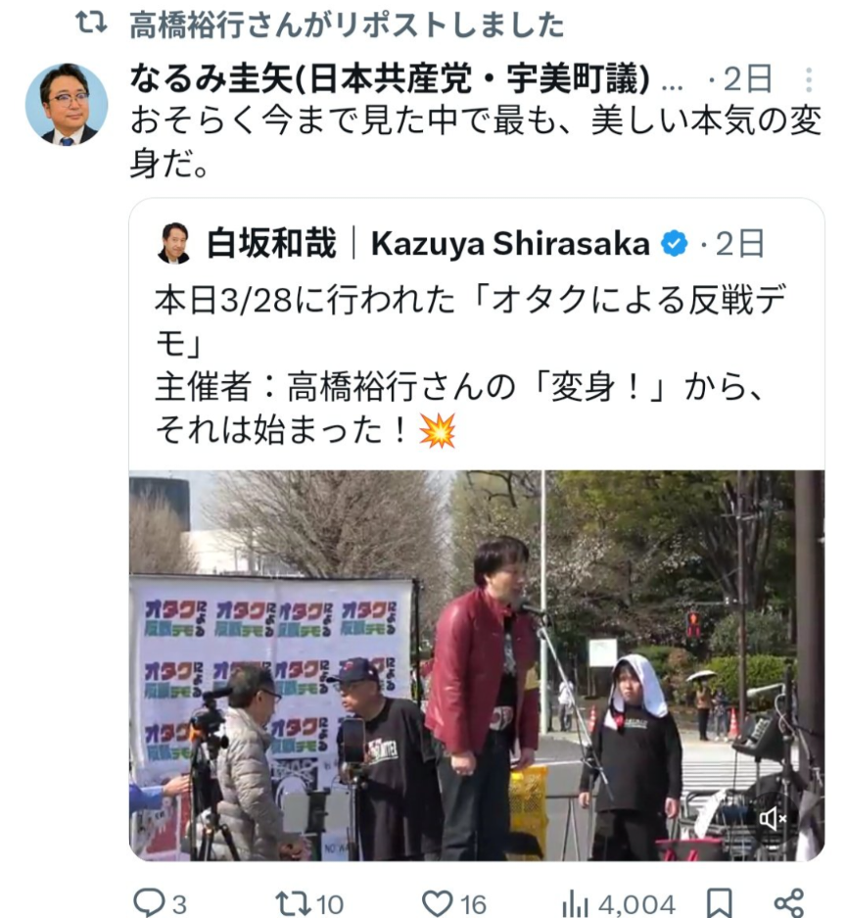Repost using the retweet arrows icon
846x918 pixels.
pyautogui.click(x=294, y=902)
